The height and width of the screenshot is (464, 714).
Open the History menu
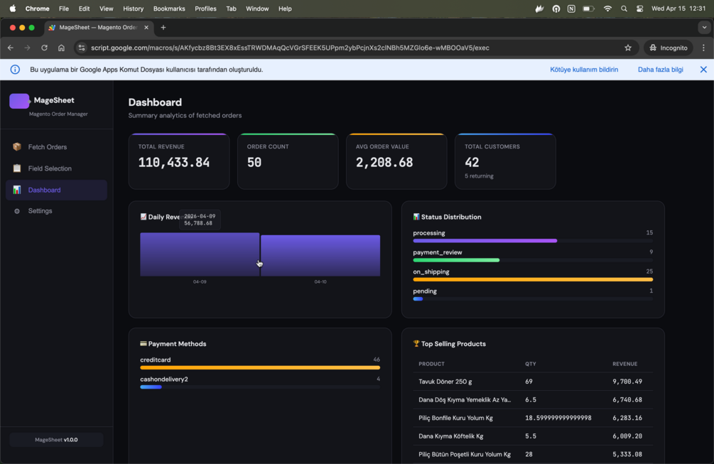pyautogui.click(x=133, y=9)
